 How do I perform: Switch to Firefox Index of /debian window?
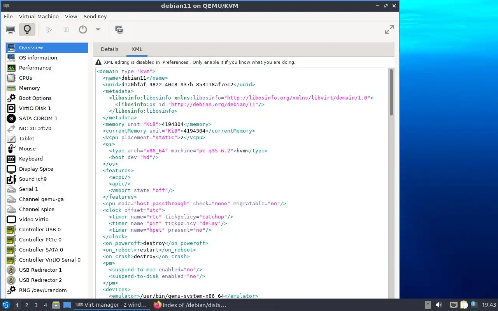pyautogui.click(x=190, y=305)
